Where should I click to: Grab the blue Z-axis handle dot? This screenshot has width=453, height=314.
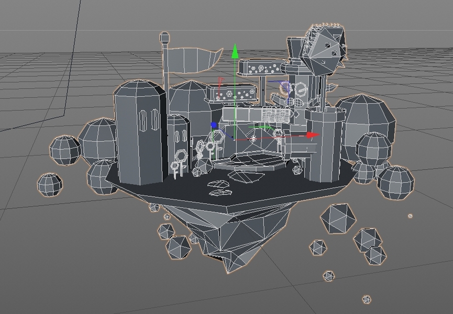tap(214, 125)
